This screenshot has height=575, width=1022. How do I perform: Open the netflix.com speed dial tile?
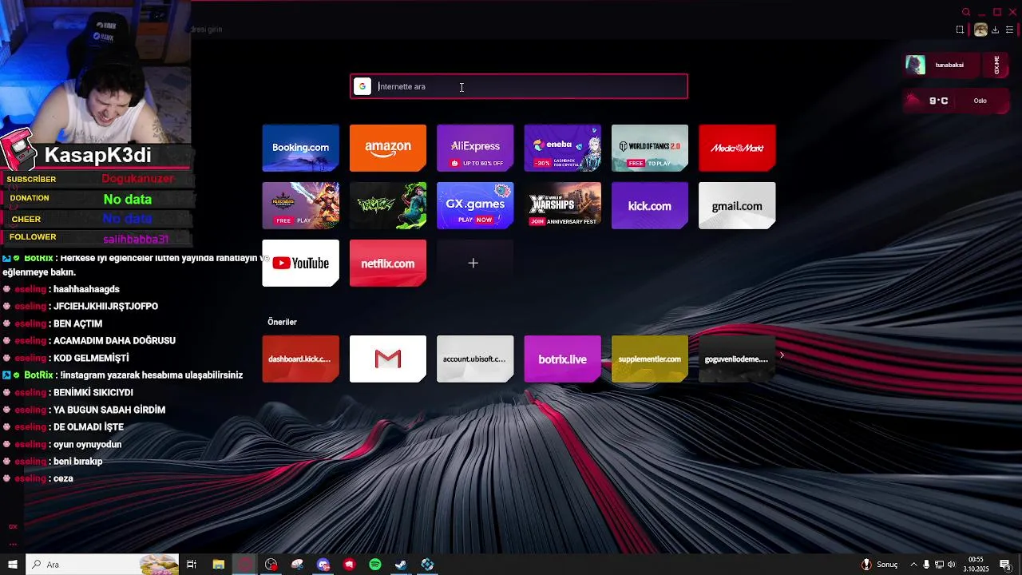pyautogui.click(x=388, y=263)
